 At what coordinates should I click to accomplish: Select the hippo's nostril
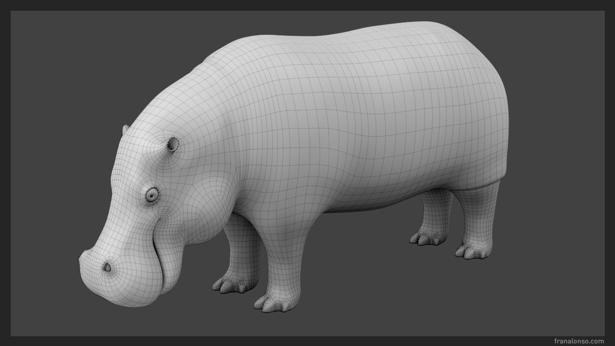click(107, 267)
